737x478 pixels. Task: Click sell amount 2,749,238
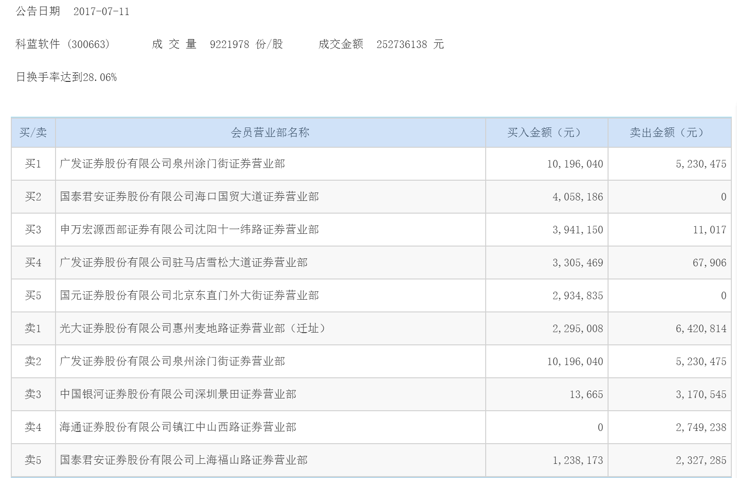[x=701, y=428]
